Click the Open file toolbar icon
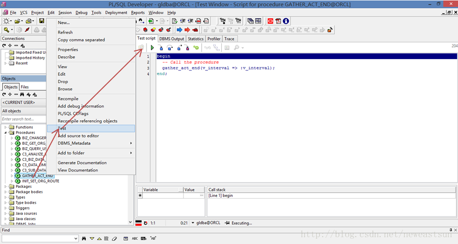Image resolution: width=458 pixels, height=244 pixels. (x=17, y=21)
